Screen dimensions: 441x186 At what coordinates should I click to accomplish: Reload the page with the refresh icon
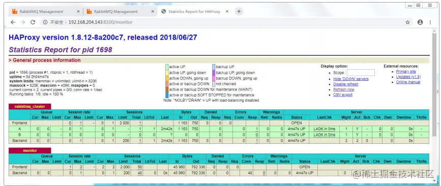[33, 22]
